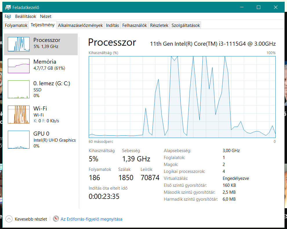
Task: Click the Alapsebesség 3,00 GHz value
Action: pos(231,151)
